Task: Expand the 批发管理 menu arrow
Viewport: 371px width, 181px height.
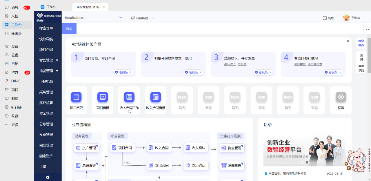Action: pyautogui.click(x=57, y=71)
